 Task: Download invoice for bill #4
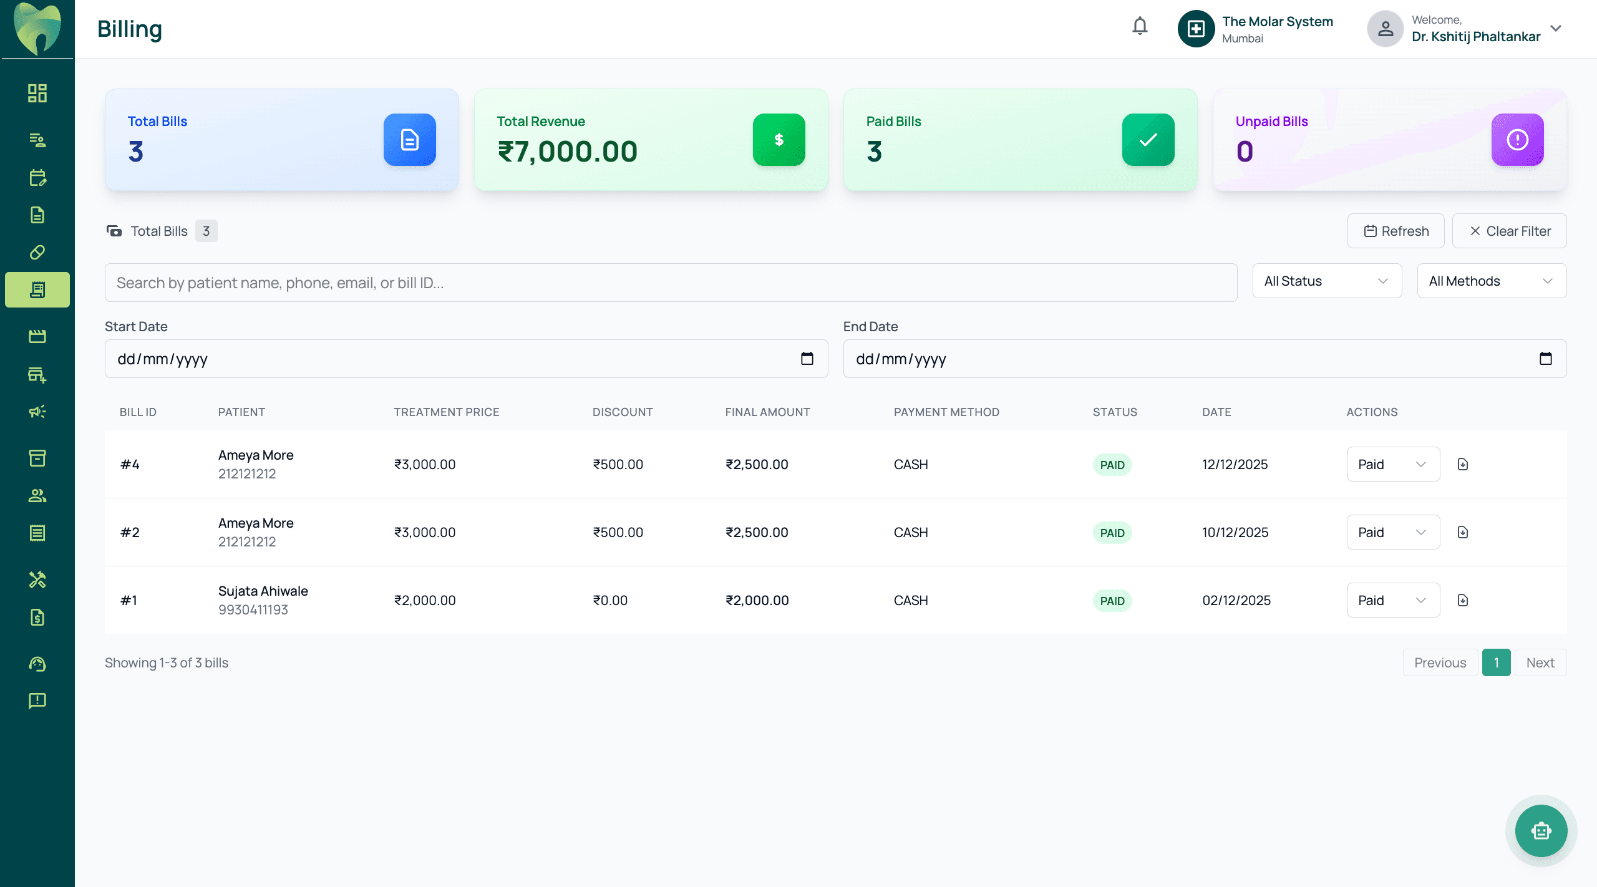[x=1463, y=464]
